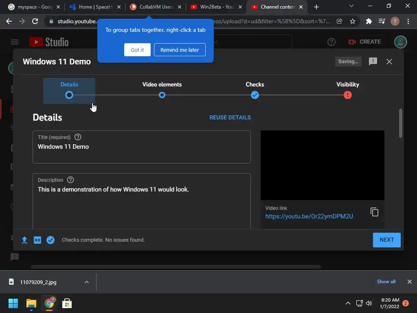Go back with browser back arrow
417x313 pixels.
pyautogui.click(x=9, y=21)
